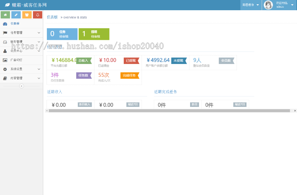Click the red bell notification icon

(37, 15)
